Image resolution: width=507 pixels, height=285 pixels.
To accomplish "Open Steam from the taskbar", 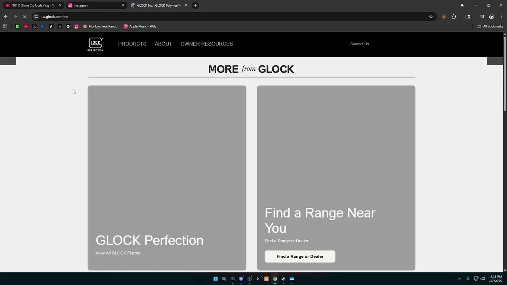I will click(283, 279).
